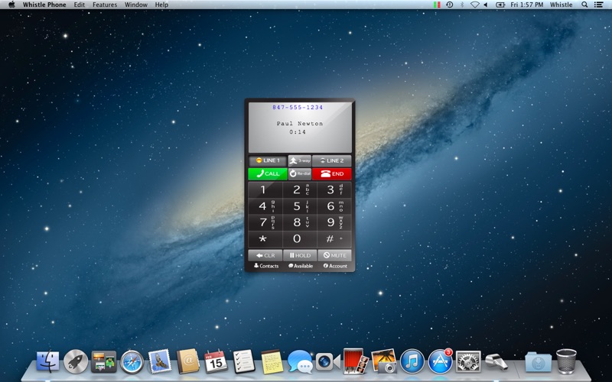Viewport: 612px width, 382px height.
Task: Open the Account menu in the footer
Action: tap(335, 266)
